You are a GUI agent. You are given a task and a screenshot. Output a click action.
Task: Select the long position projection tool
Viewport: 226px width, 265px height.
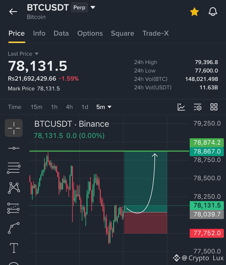(x=14, y=208)
